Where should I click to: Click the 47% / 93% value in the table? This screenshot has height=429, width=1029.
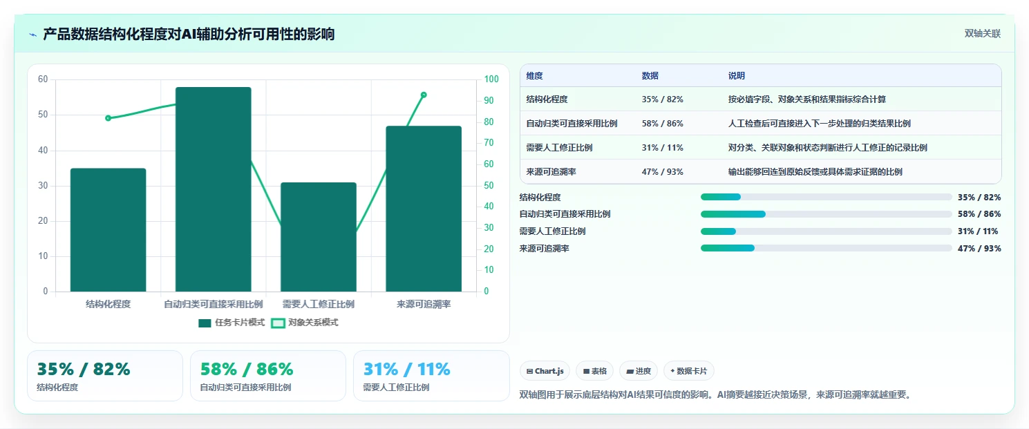662,172
